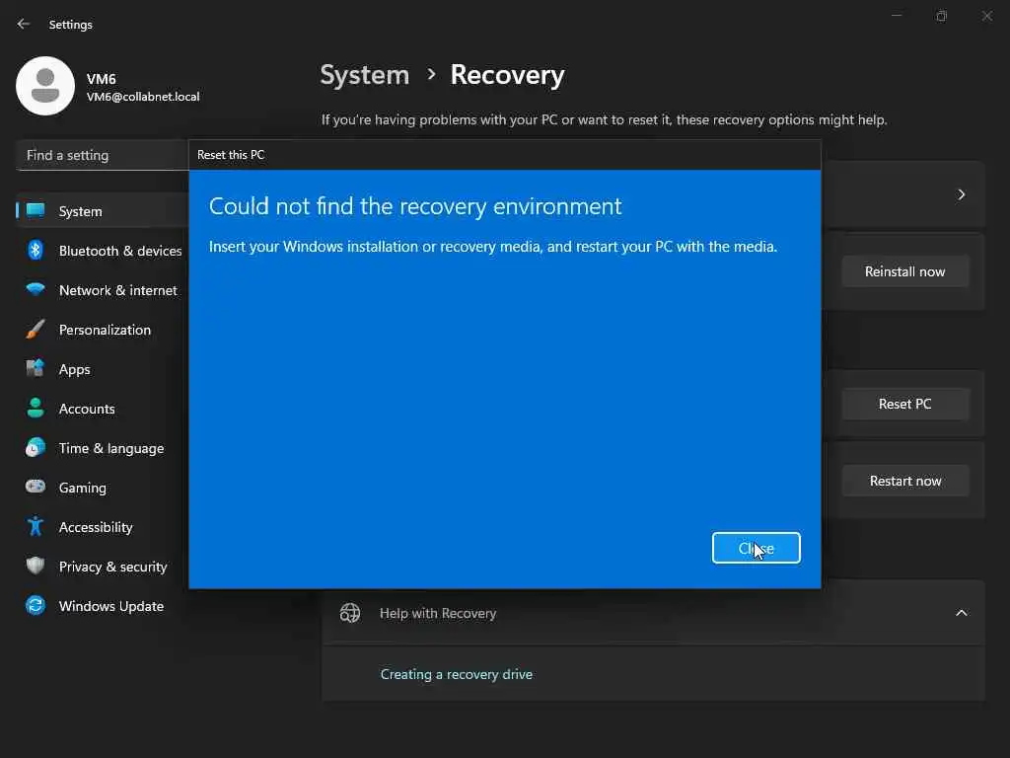The image size is (1010, 758).
Task: Click the Apps icon in sidebar
Action: click(36, 369)
